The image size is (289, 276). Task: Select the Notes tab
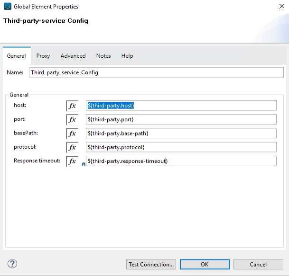tap(103, 56)
